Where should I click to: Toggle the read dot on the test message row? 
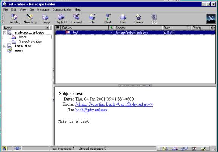112,33
